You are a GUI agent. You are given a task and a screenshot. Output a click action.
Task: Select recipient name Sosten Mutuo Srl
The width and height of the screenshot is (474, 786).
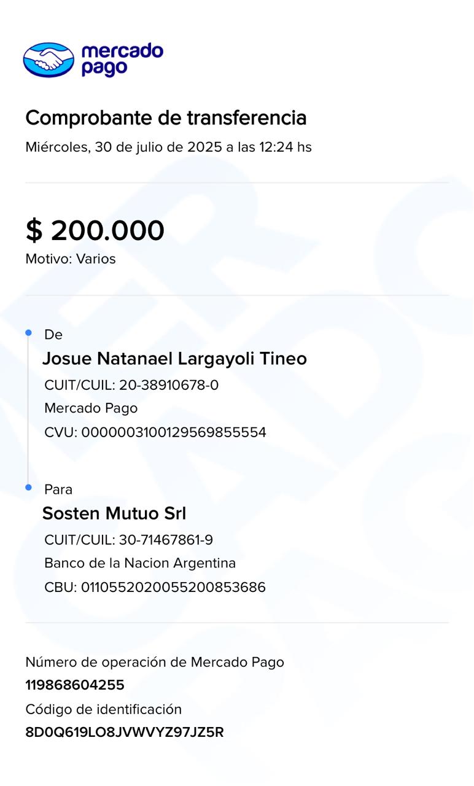point(114,513)
